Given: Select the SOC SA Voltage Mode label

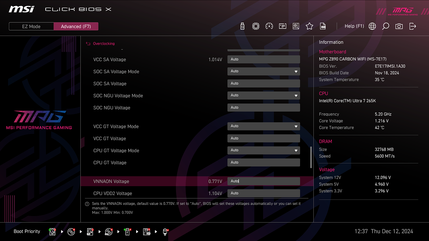Looking at the screenshot, I should pyautogui.click(x=116, y=72).
